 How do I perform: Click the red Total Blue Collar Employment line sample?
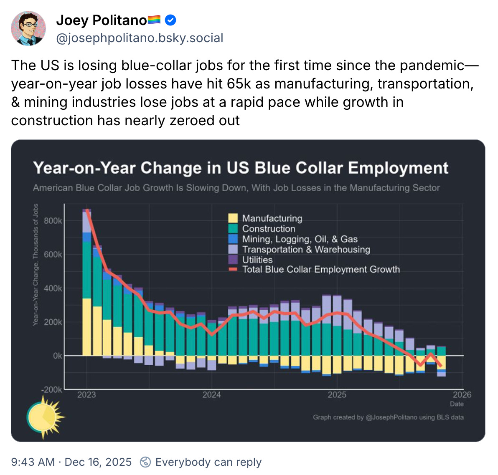point(234,269)
